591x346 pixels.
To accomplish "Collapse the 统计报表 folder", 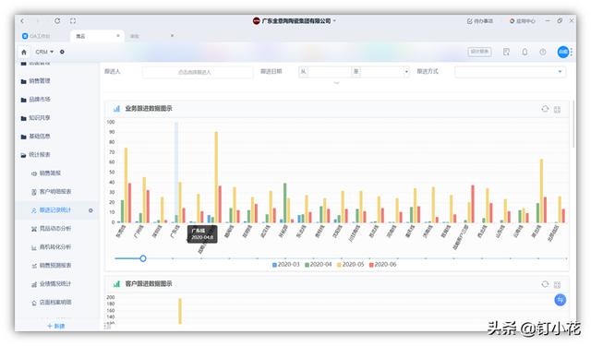I will pyautogui.click(x=36, y=155).
